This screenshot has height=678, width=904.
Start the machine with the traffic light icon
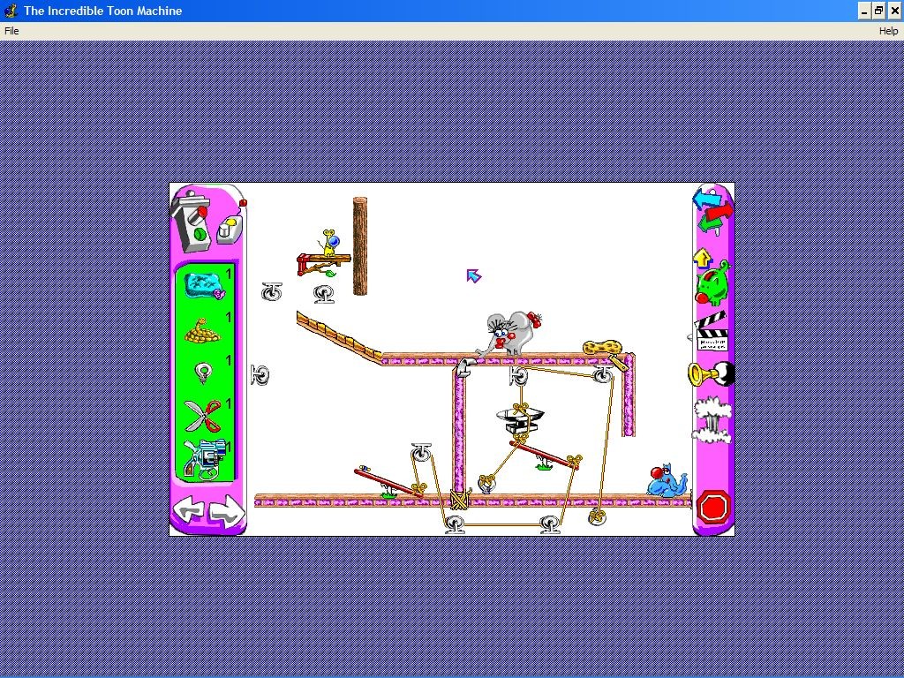pyautogui.click(x=193, y=222)
